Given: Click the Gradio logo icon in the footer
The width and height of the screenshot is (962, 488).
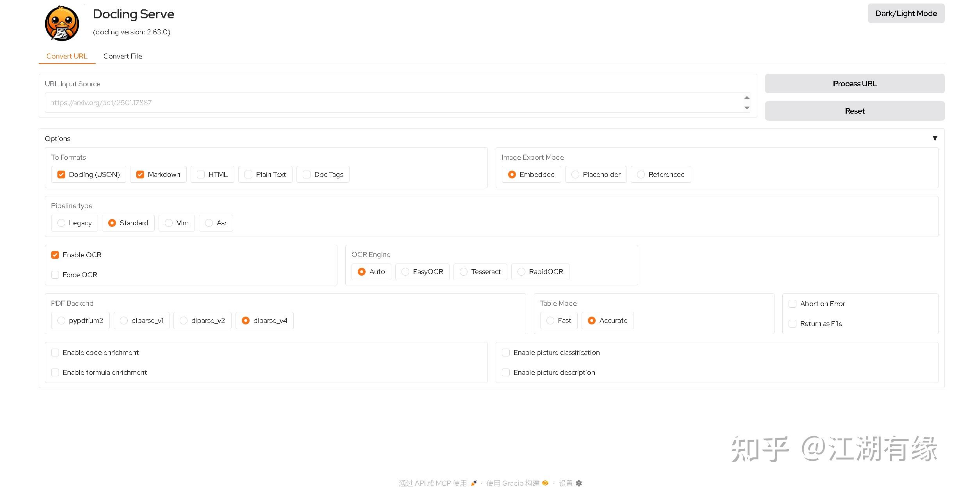Looking at the screenshot, I should pyautogui.click(x=545, y=483).
